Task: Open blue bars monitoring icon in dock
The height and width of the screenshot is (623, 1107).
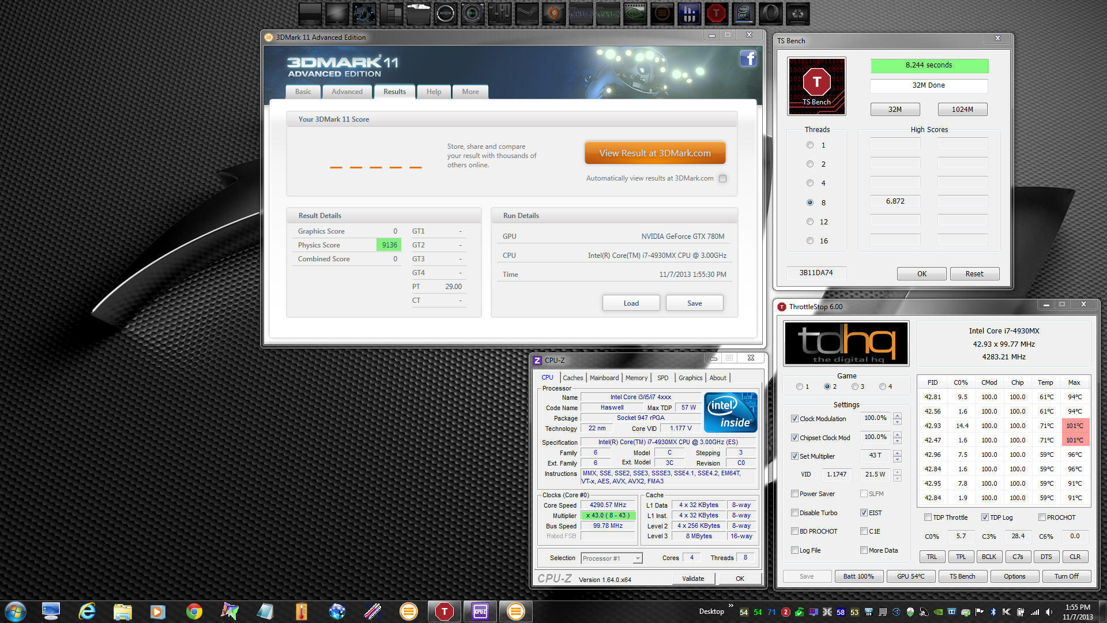Action: coord(689,13)
